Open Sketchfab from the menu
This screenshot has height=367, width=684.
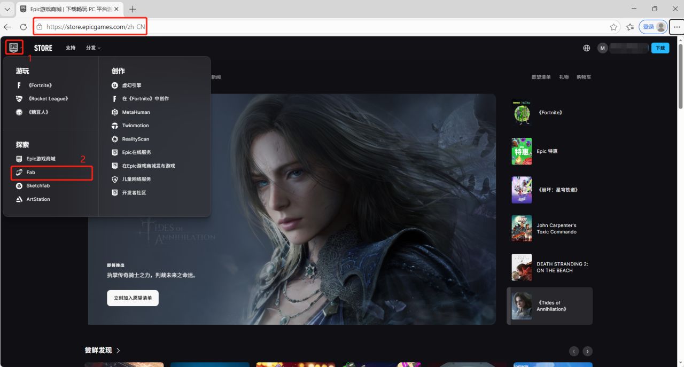pyautogui.click(x=33, y=186)
